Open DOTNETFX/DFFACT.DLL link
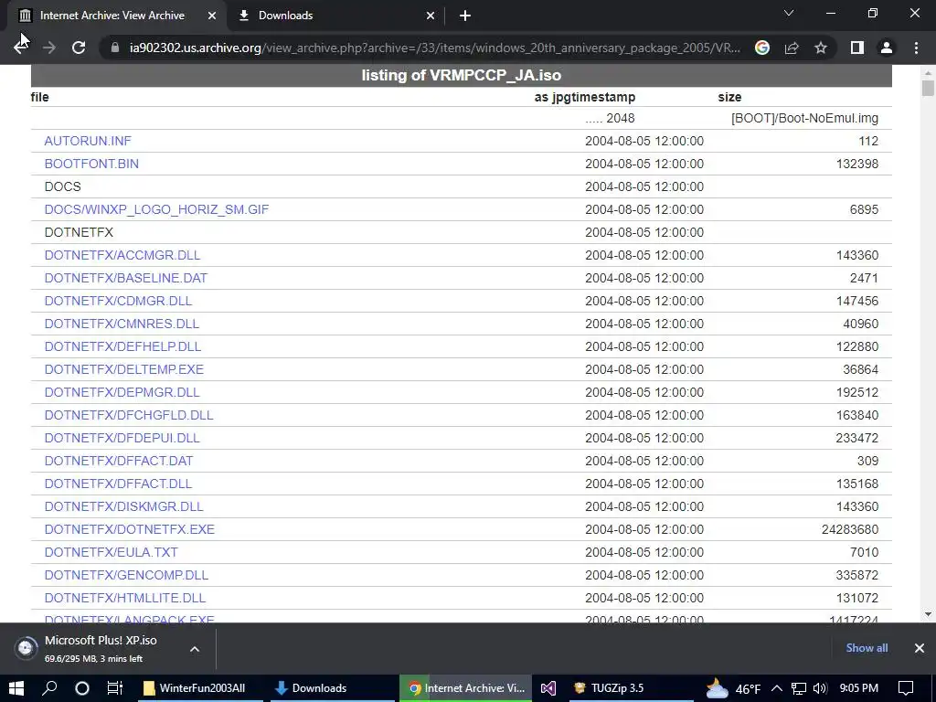The height and width of the screenshot is (702, 936). (x=118, y=484)
